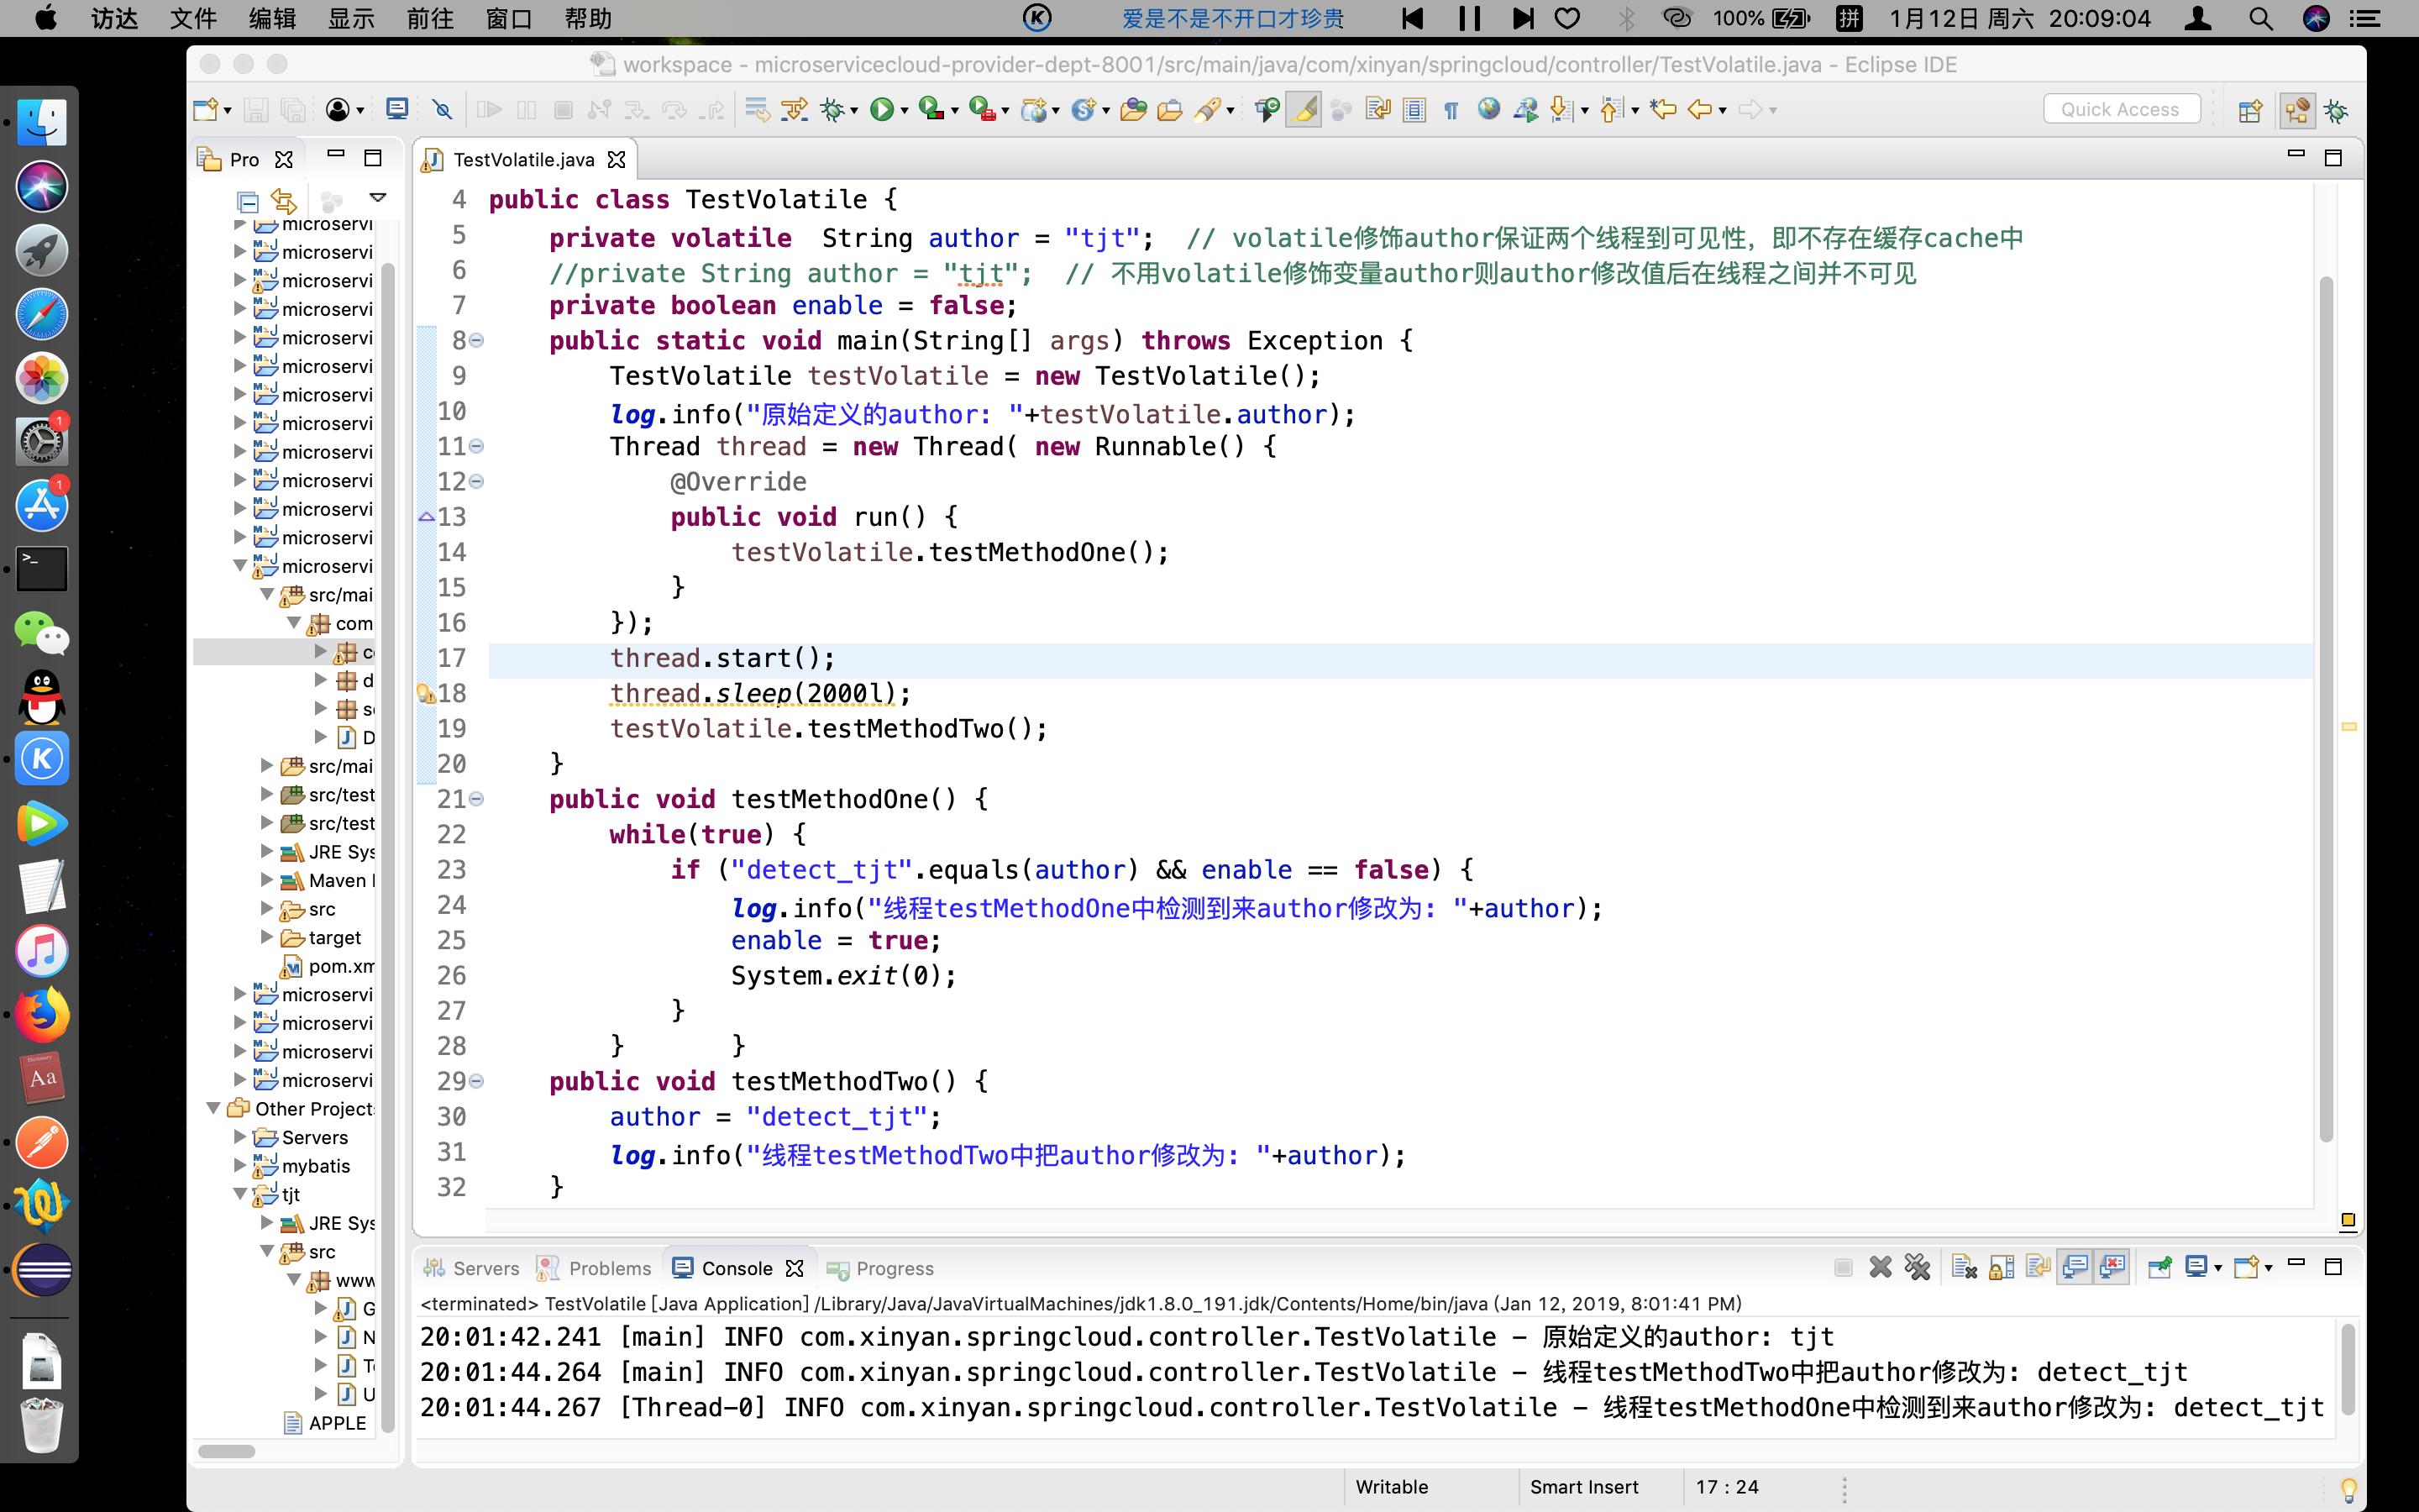2419x1512 pixels.
Task: Click the editor vertical scrollbar
Action: pyautogui.click(x=2325, y=700)
